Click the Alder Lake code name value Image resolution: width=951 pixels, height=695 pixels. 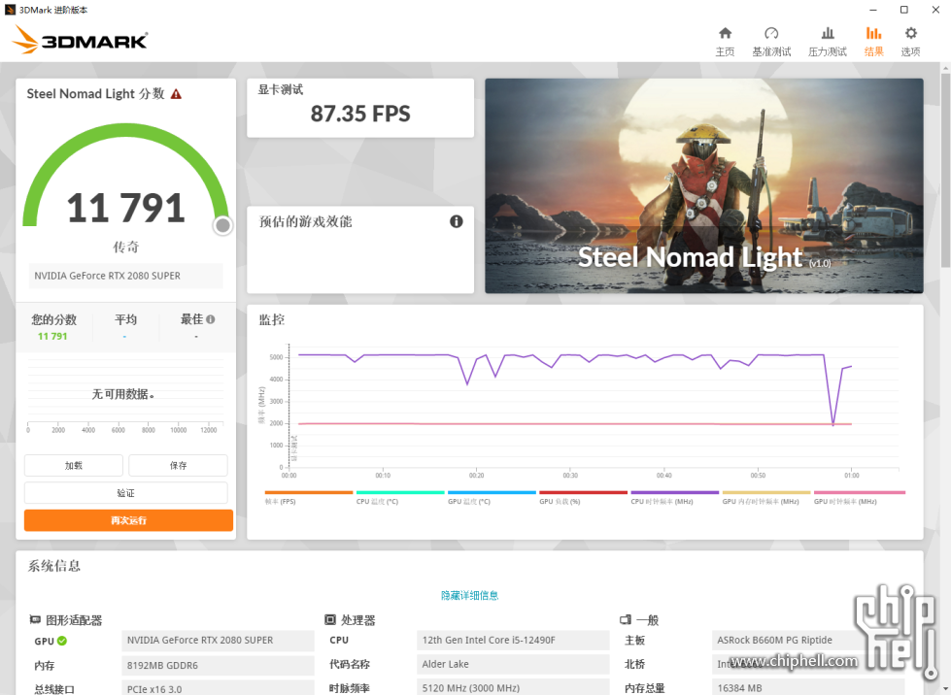(x=513, y=664)
